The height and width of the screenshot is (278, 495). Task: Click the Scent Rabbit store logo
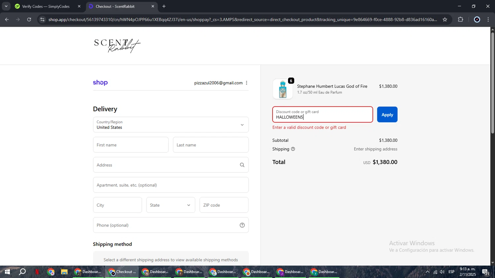(x=117, y=46)
